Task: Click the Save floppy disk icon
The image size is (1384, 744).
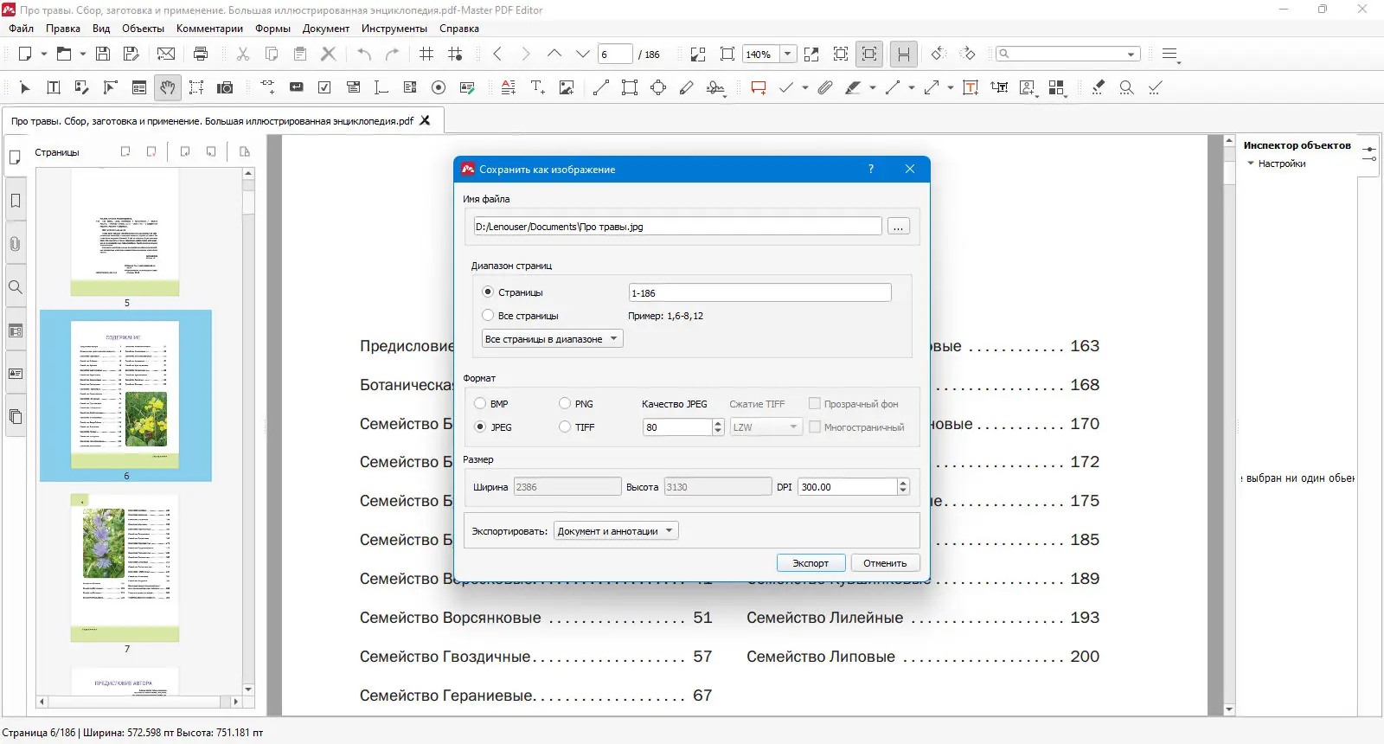Action: coord(103,54)
